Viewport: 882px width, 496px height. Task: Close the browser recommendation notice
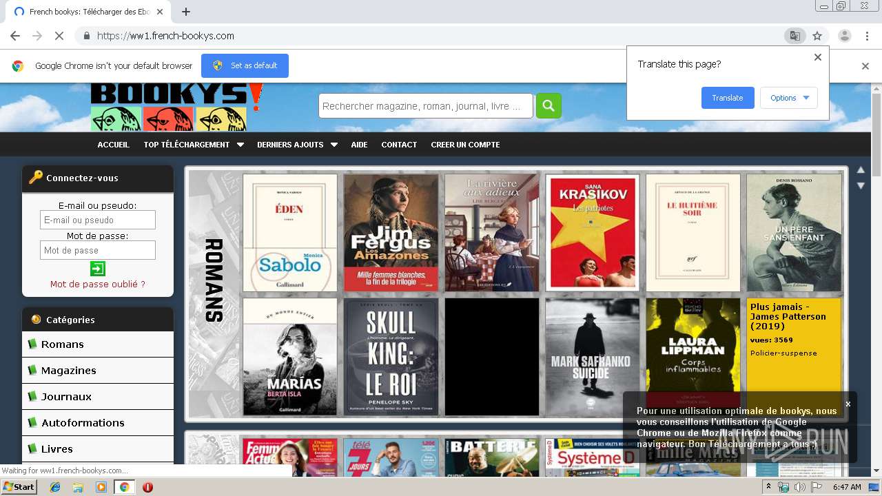pyautogui.click(x=848, y=404)
